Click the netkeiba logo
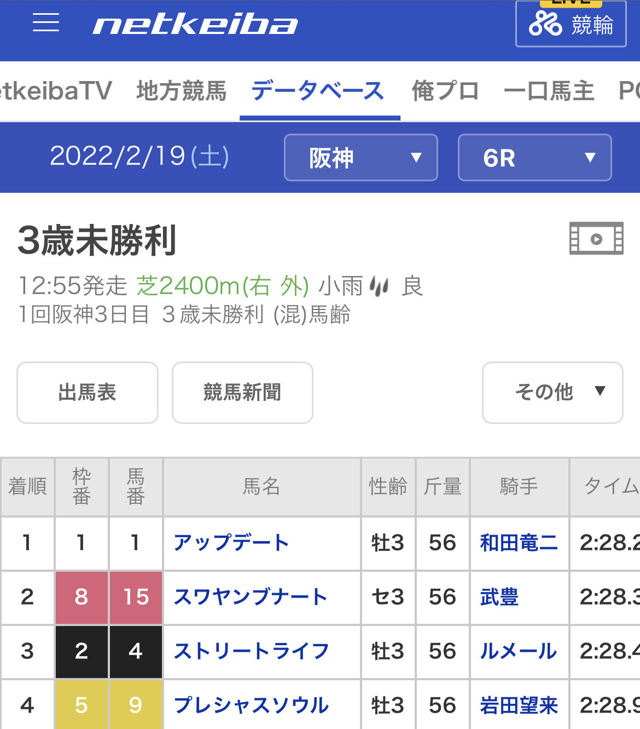Screen dimensions: 640x729 point(195,25)
